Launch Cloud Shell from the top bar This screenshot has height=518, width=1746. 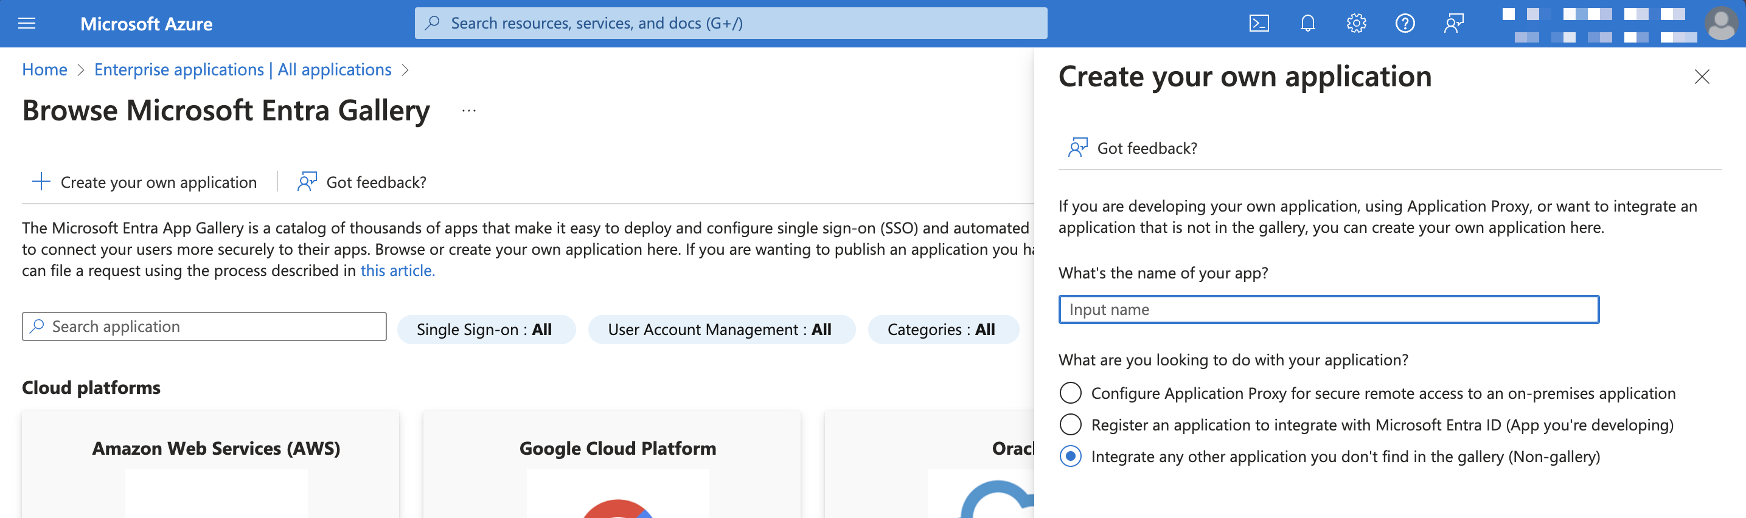pyautogui.click(x=1258, y=24)
